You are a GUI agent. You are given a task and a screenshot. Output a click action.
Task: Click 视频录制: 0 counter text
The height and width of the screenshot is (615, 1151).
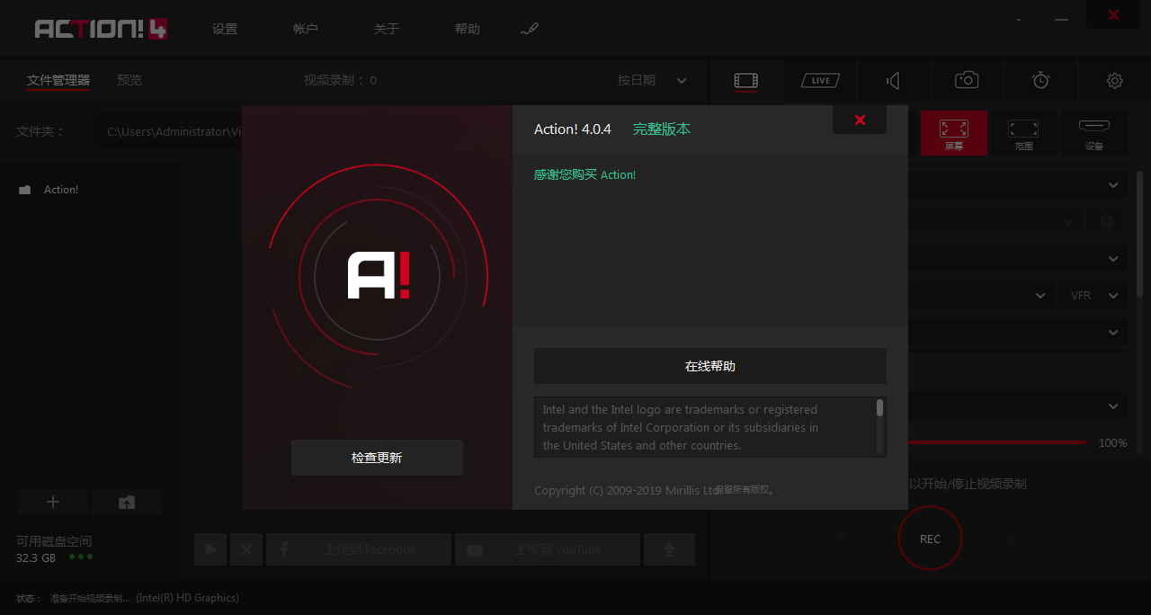point(340,80)
